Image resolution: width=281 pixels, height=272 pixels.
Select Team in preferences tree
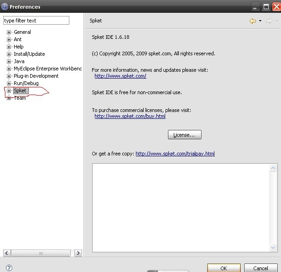click(20, 98)
